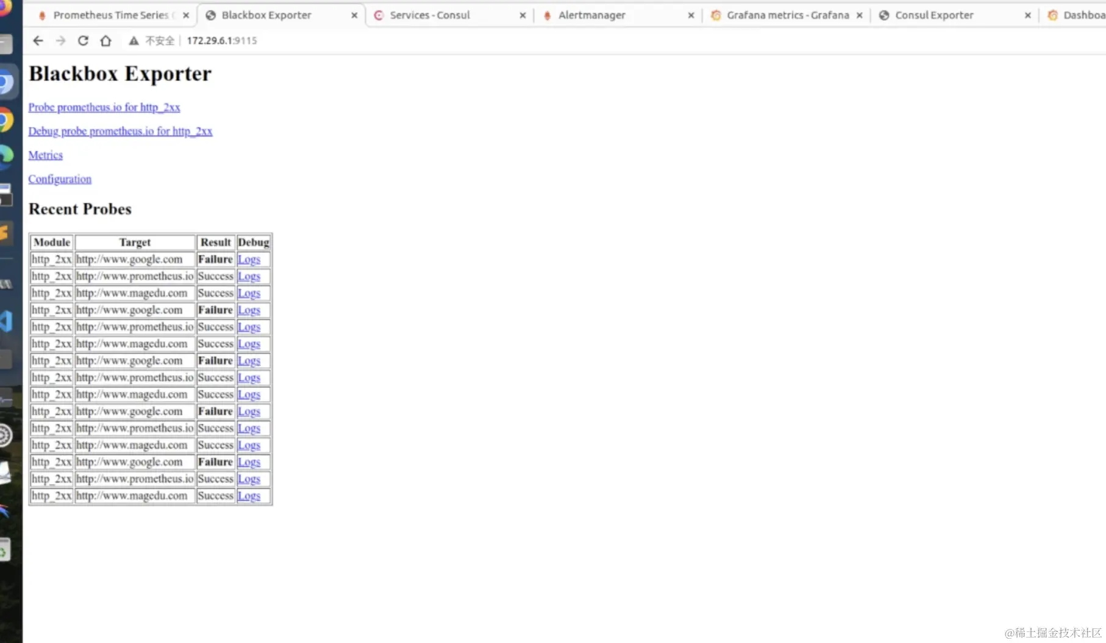Viewport: 1106px width, 643px height.
Task: Open the browser home page icon
Action: tap(105, 41)
